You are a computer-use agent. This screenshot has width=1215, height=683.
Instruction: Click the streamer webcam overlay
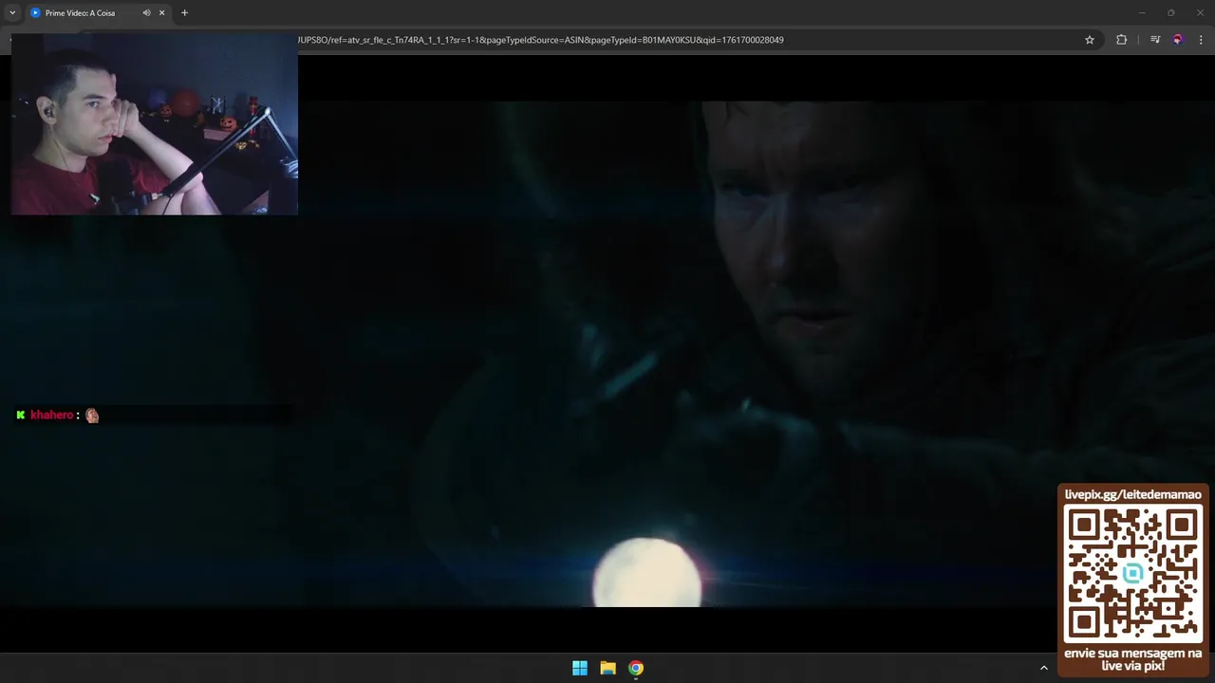coord(155,124)
